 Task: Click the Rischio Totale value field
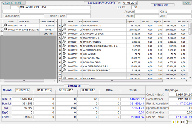click(180, 117)
